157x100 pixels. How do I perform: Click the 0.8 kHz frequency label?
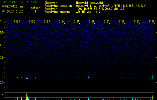(x=2, y=70)
